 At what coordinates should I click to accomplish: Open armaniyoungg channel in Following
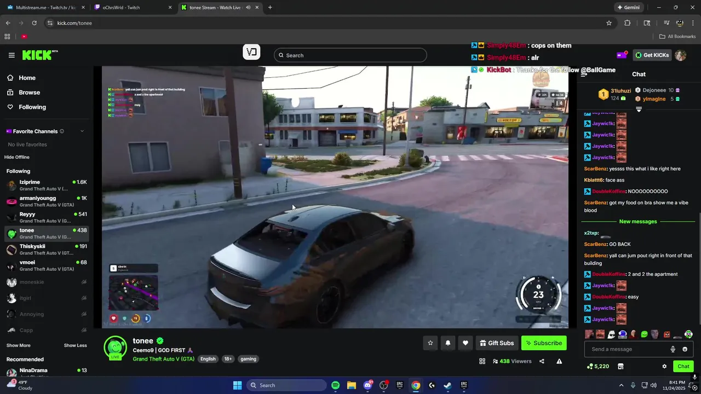[x=47, y=201]
